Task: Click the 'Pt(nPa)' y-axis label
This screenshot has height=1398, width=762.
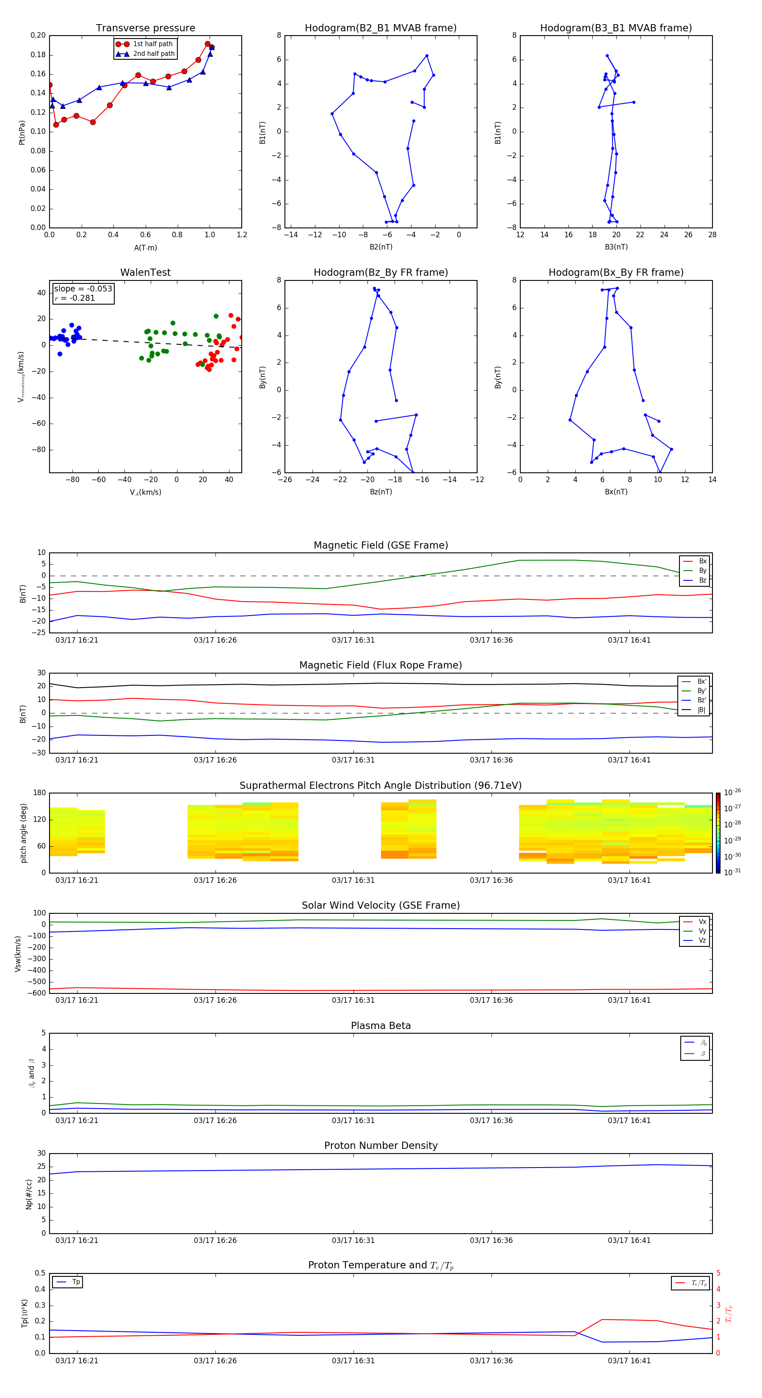Action: point(22,133)
